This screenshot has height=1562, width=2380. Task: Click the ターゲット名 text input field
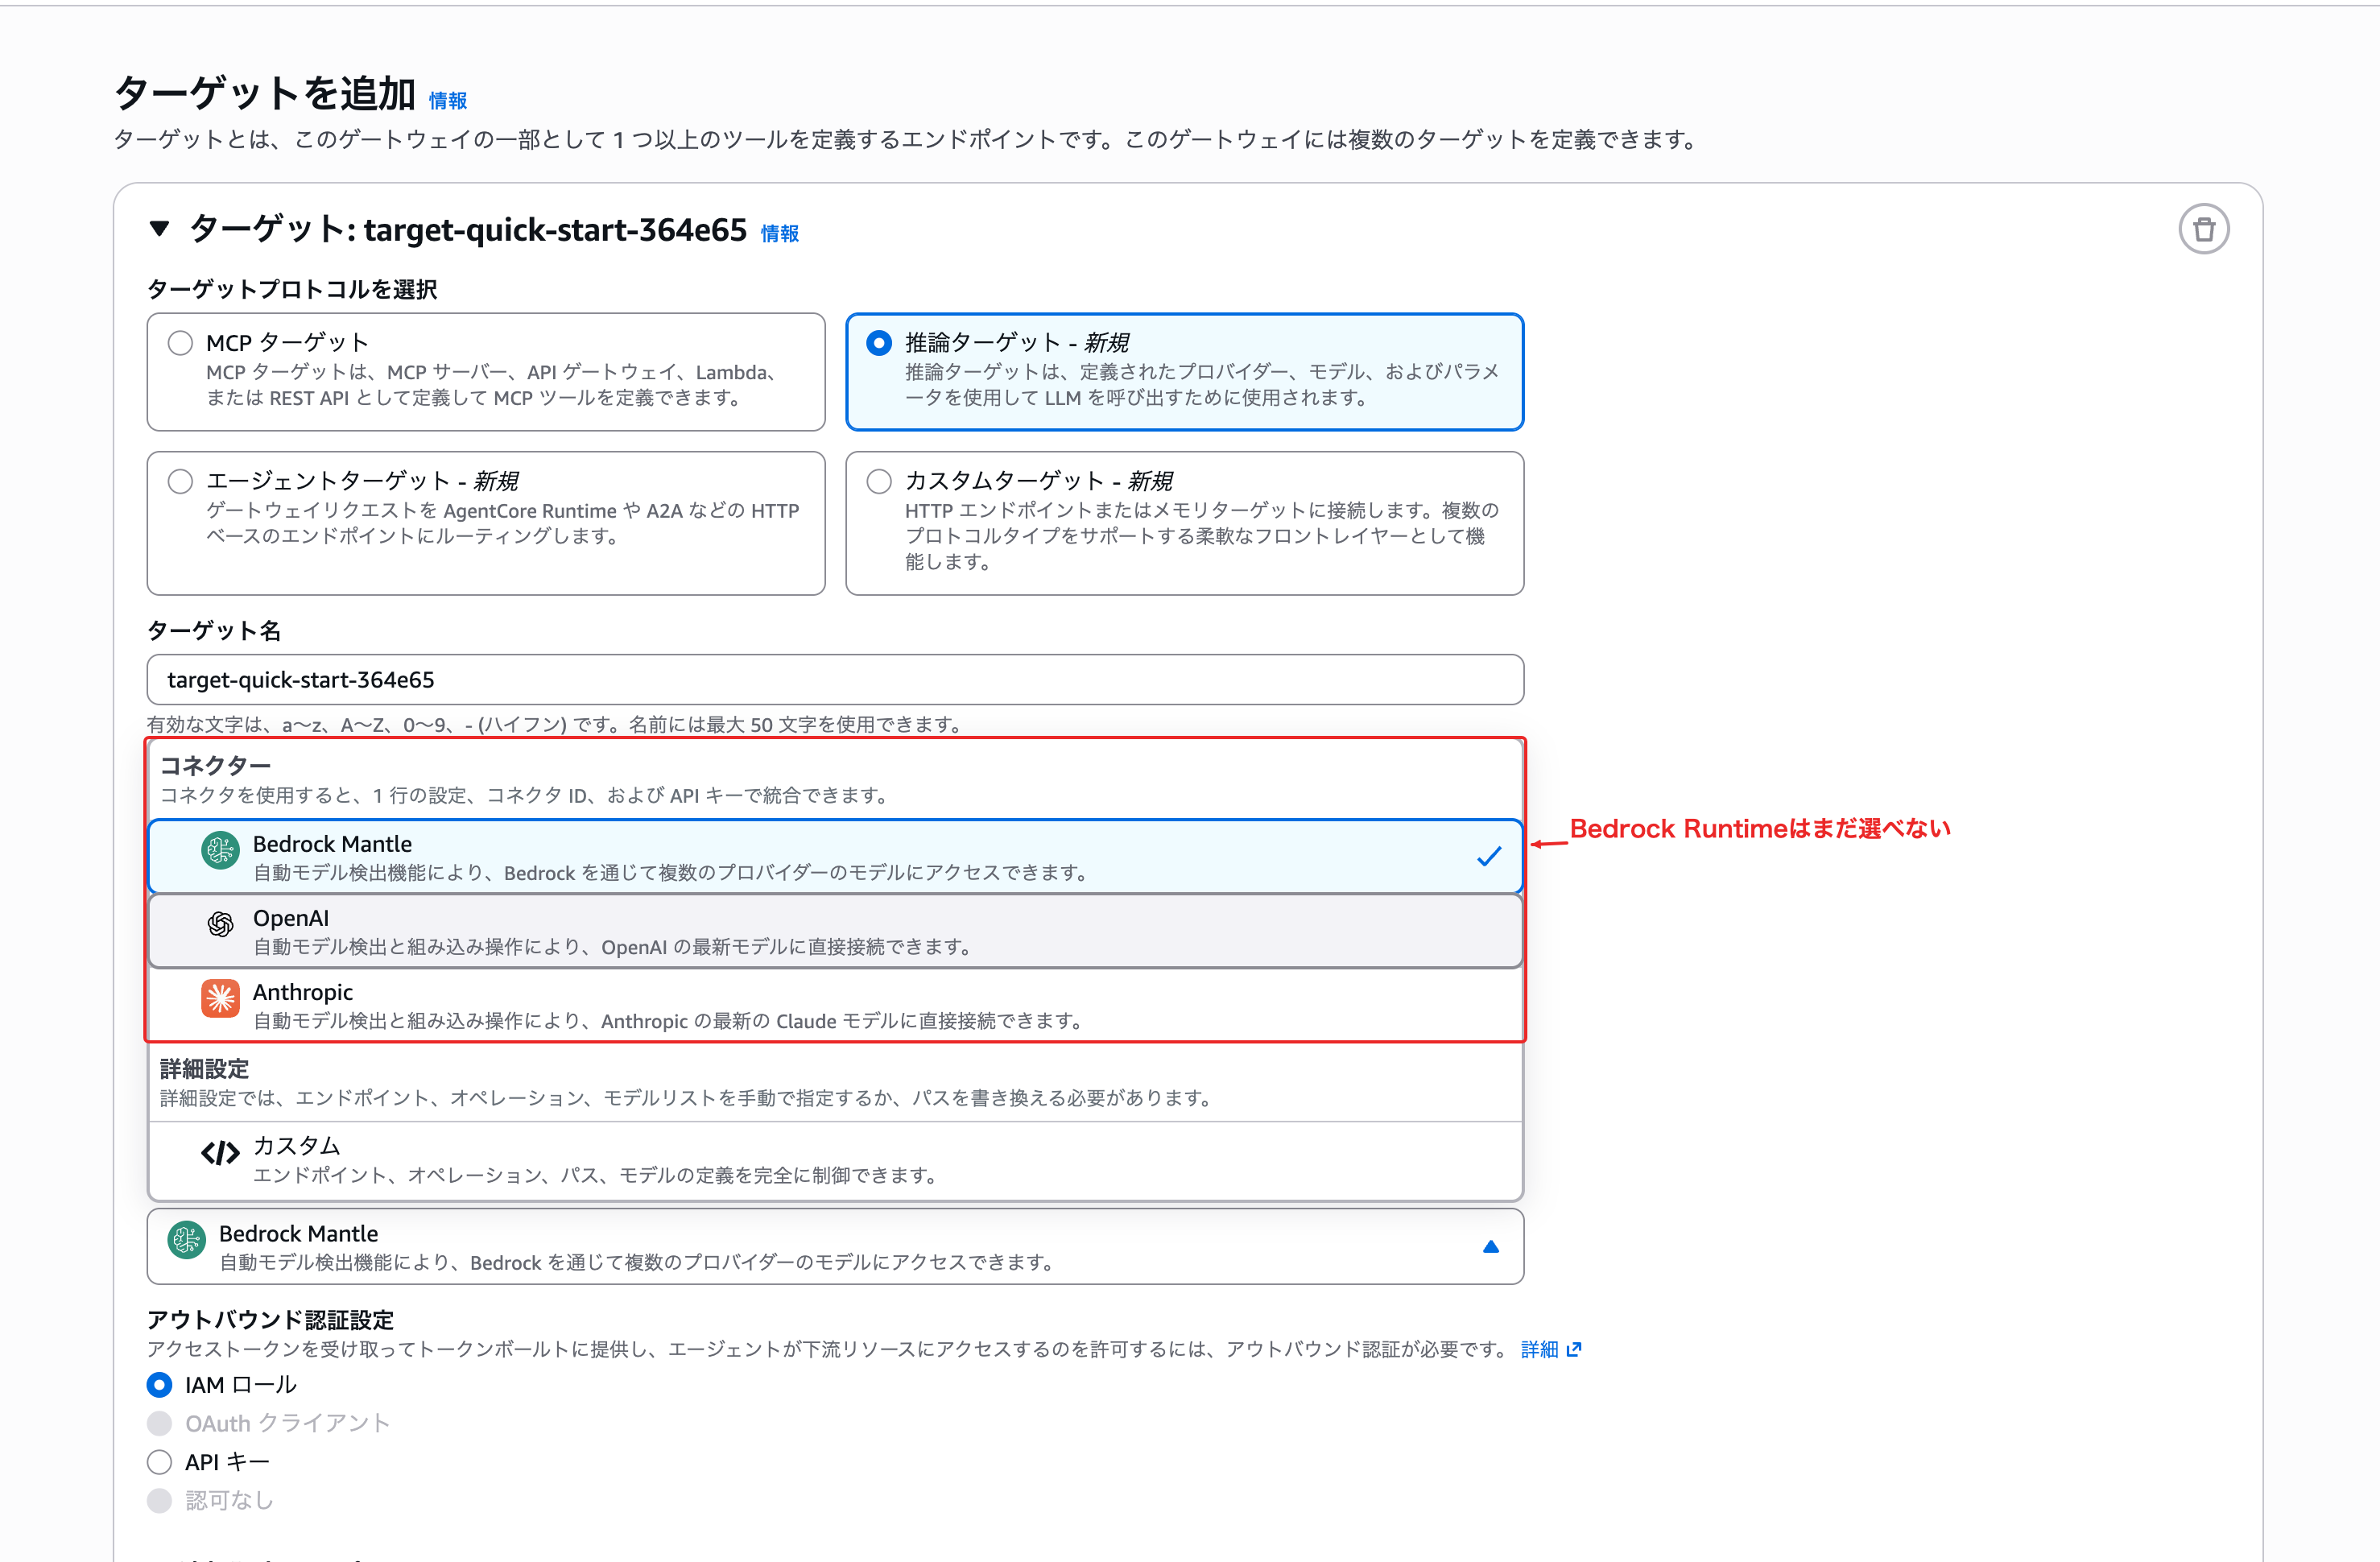(835, 680)
